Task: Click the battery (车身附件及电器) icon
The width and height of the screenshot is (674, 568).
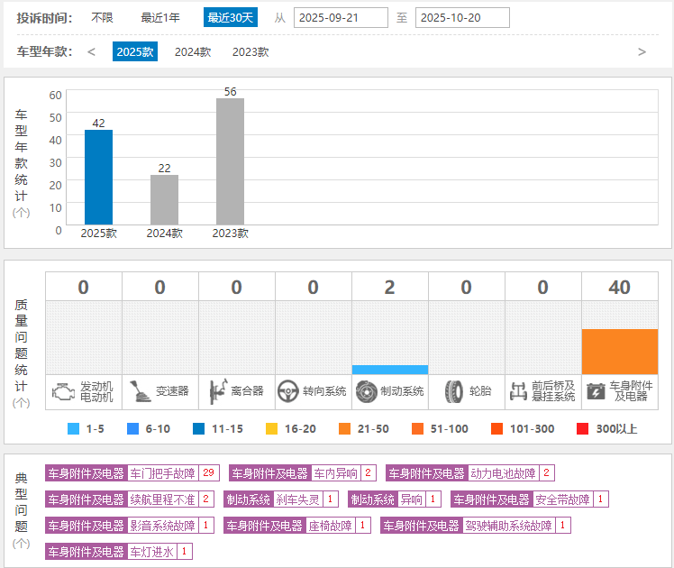Action: click(x=596, y=391)
